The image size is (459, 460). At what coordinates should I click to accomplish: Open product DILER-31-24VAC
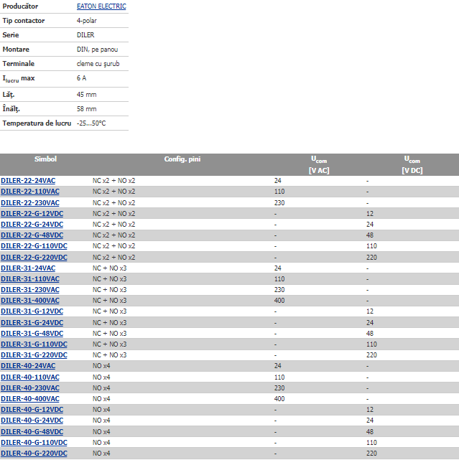28,268
